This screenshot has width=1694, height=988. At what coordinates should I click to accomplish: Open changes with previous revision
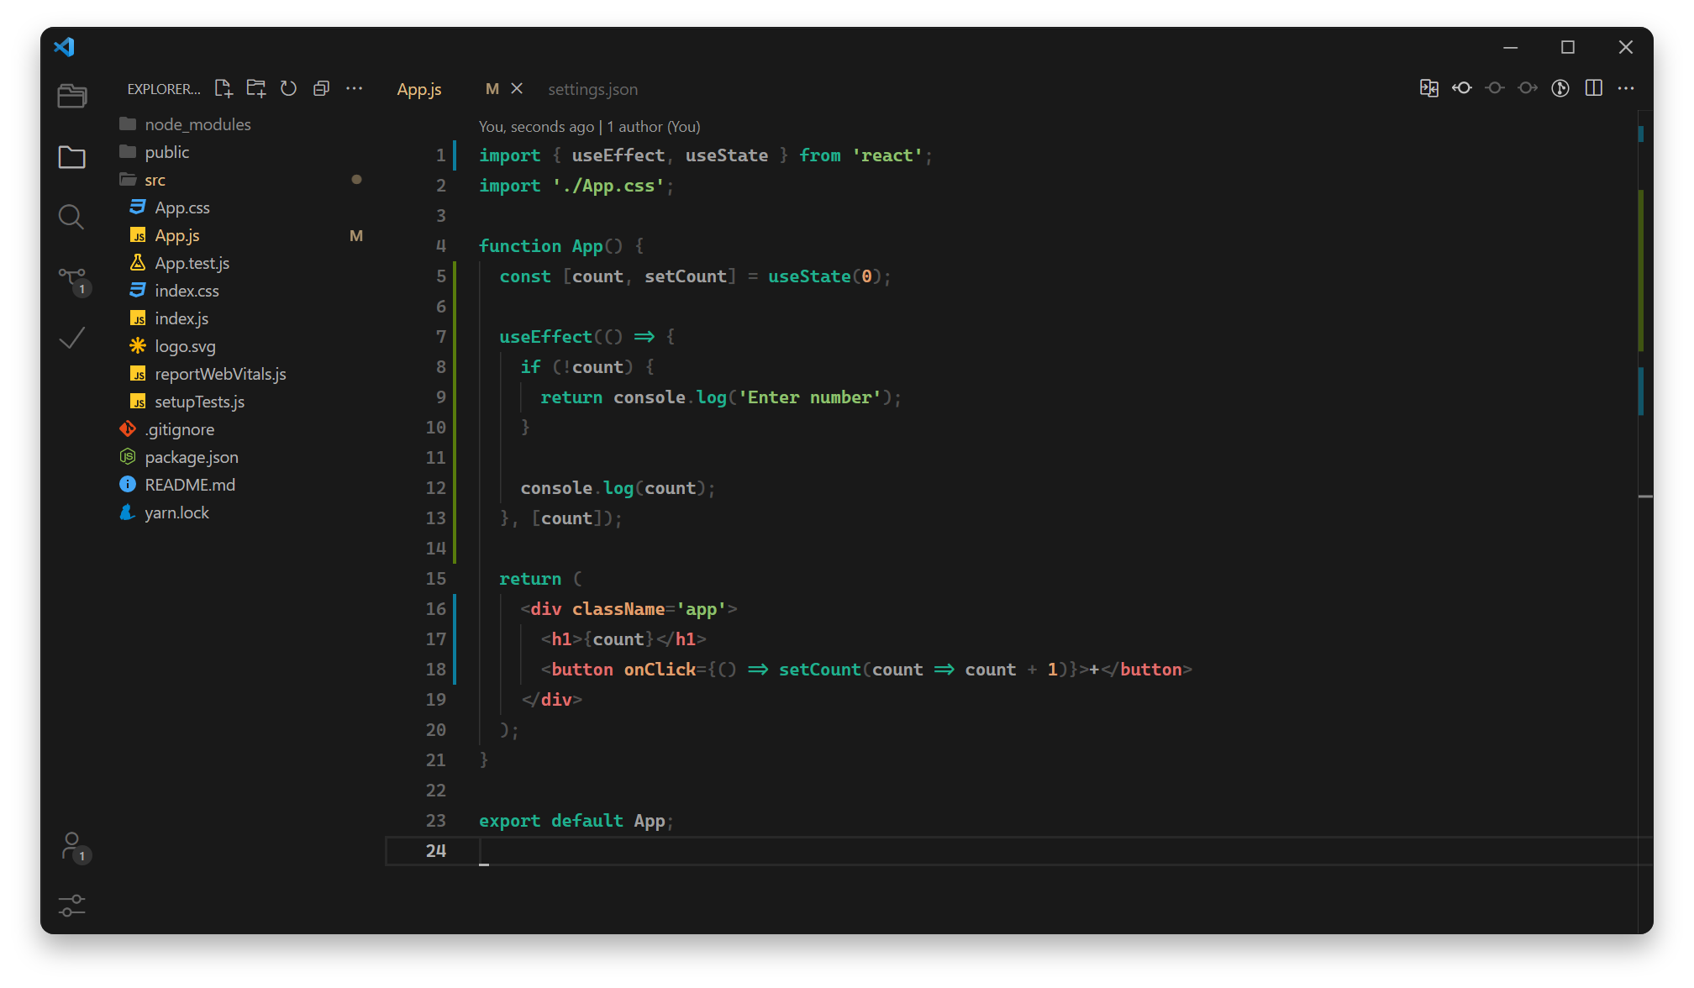(1462, 88)
